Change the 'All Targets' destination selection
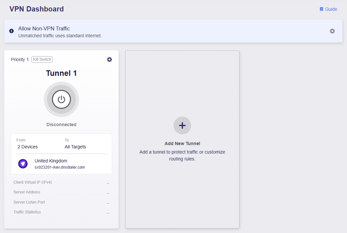Image resolution: width=347 pixels, height=233 pixels. tap(75, 147)
